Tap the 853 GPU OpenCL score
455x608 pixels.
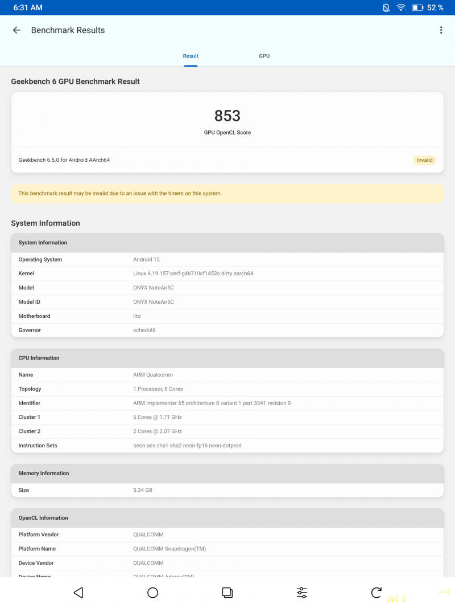(227, 116)
